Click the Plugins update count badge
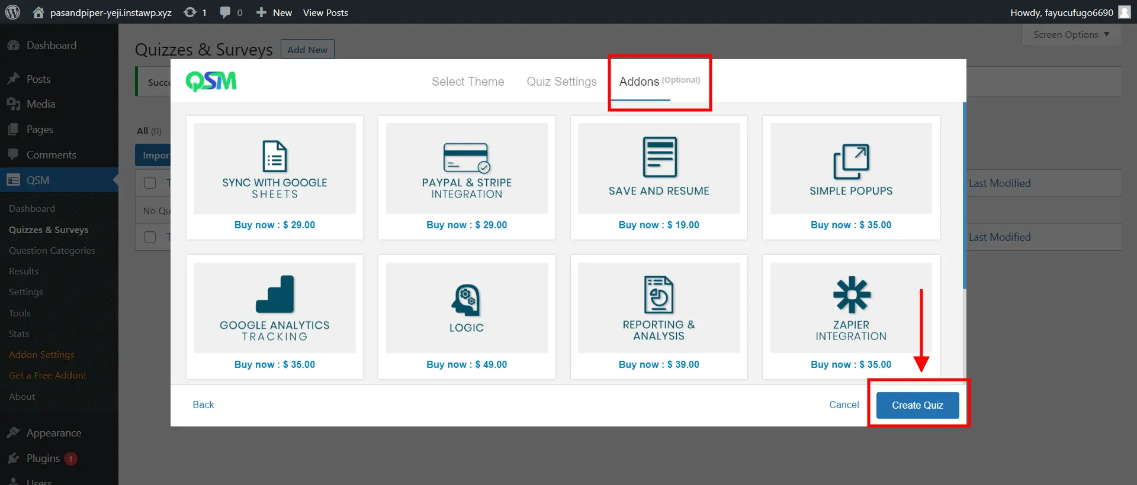 pyautogui.click(x=70, y=458)
